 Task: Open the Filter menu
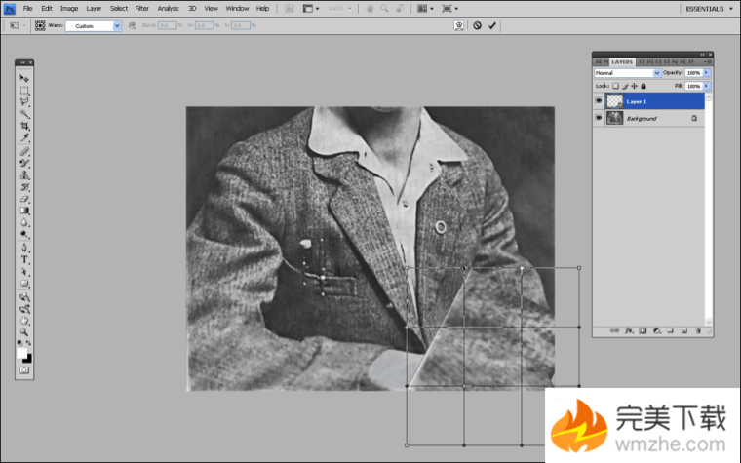click(x=142, y=8)
